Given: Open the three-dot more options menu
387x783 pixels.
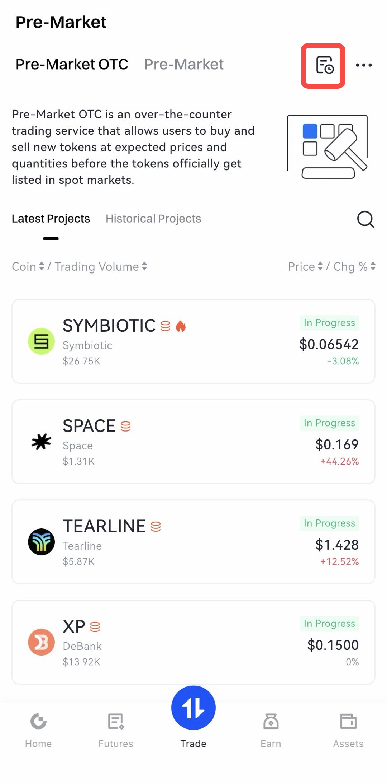Looking at the screenshot, I should (364, 65).
